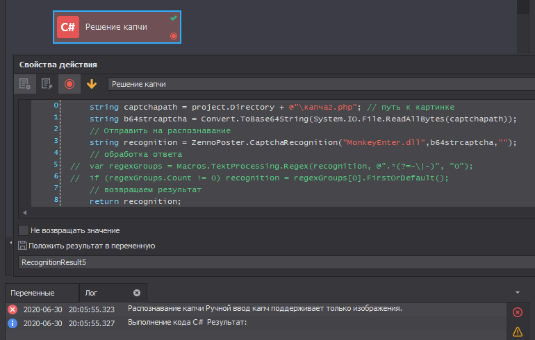535x340 pixels.
Task: Click the green checkmark success output on block
Action: 174,18
